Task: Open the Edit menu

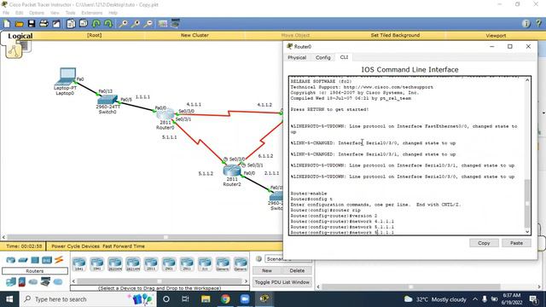Action: point(19,13)
